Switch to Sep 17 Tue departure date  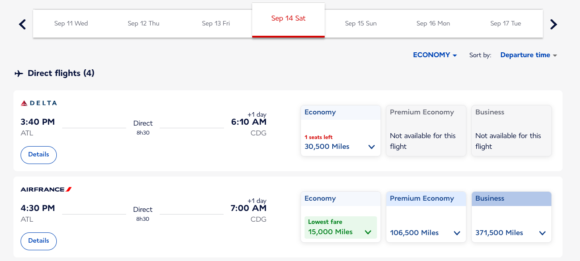pyautogui.click(x=505, y=23)
